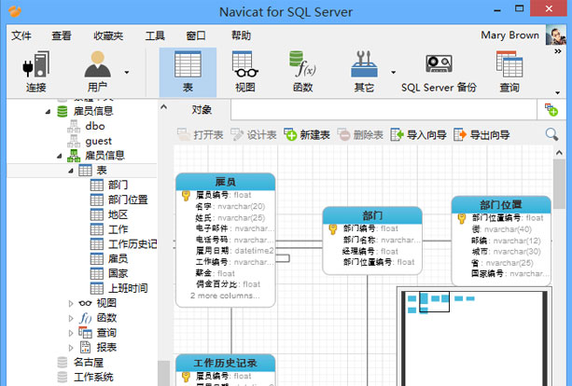This screenshot has height=386, width=572.
Task: Expand the 查询 tree node
Action: point(71,333)
